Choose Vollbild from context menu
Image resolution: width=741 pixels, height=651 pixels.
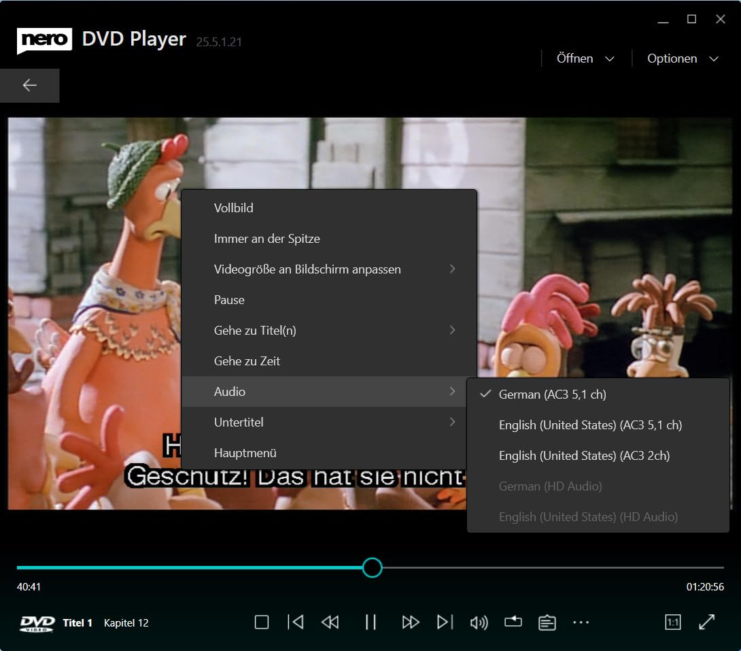coord(329,208)
